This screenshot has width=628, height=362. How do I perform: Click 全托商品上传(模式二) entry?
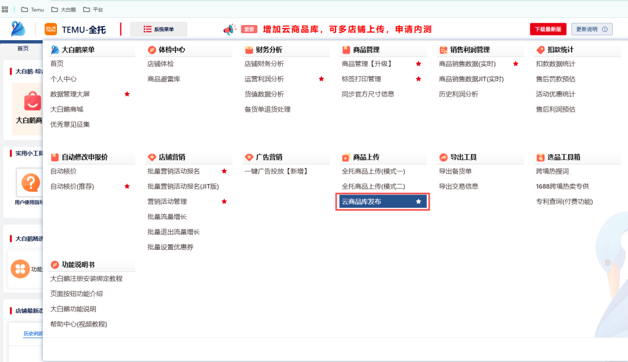point(373,186)
